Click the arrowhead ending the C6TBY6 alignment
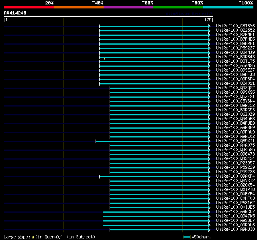 click(209, 26)
